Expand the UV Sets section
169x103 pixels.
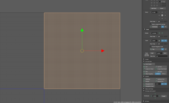pos(144,101)
